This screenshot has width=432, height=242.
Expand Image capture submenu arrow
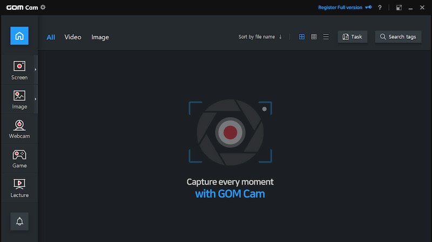(x=36, y=99)
